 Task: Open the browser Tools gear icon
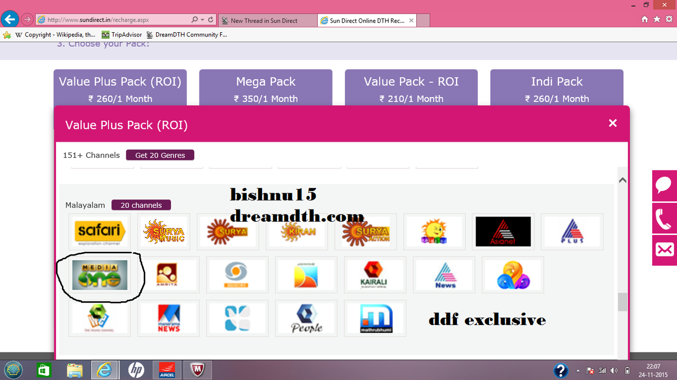point(669,20)
